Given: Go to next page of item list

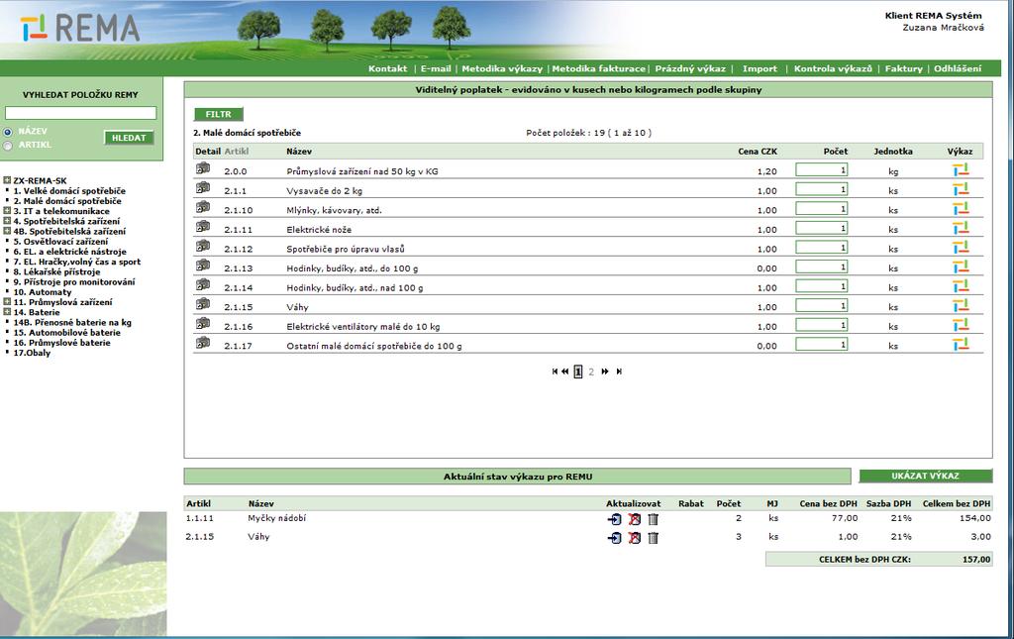Looking at the screenshot, I should click(605, 372).
